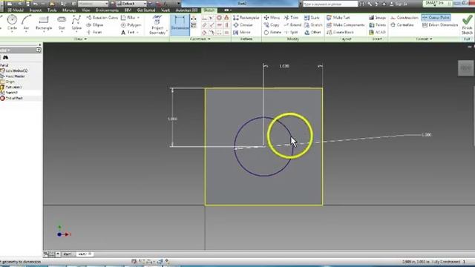
Task: Select the Move tool
Action: pyautogui.click(x=272, y=18)
